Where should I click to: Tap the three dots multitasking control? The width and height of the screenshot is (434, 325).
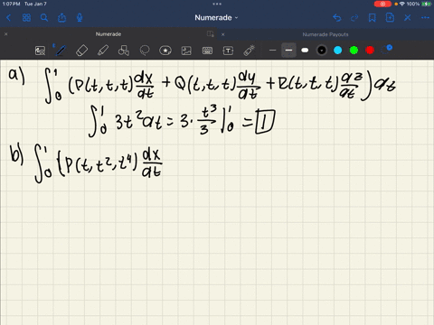(217, 4)
